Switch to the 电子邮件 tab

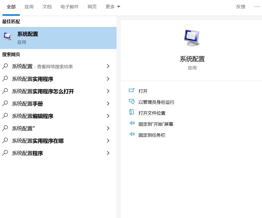tap(69, 7)
